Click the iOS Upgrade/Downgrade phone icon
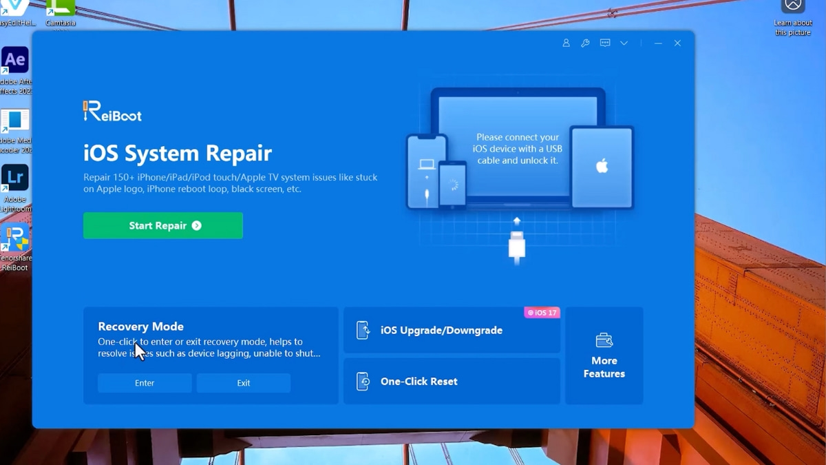 363,330
